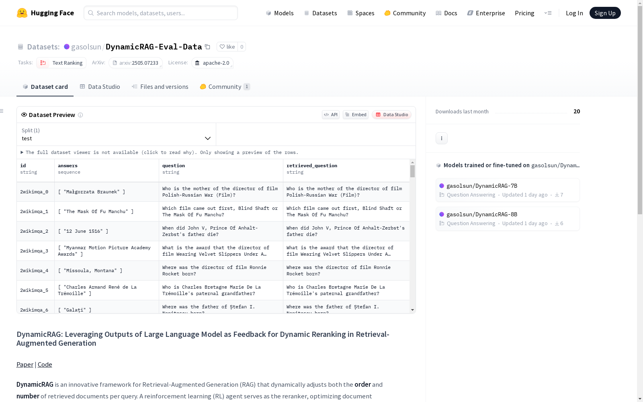The width and height of the screenshot is (643, 402).
Task: Click the apache-2.0 license tag
Action: click(x=212, y=63)
